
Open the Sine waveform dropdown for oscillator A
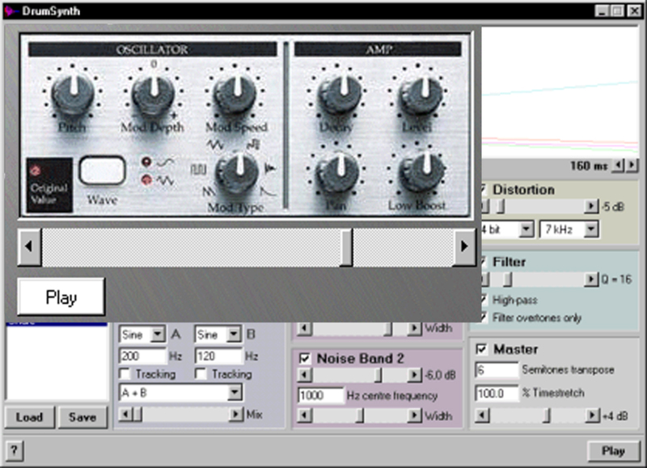(158, 334)
